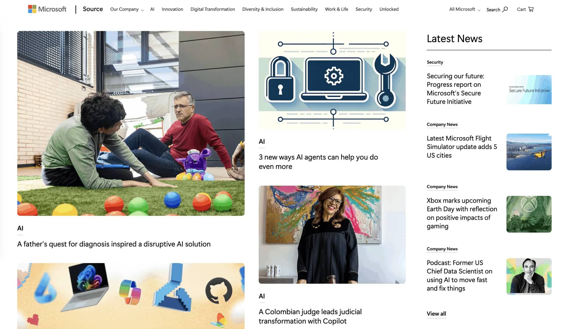Click the Security category label in Latest News
The height and width of the screenshot is (329, 565).
coord(435,62)
